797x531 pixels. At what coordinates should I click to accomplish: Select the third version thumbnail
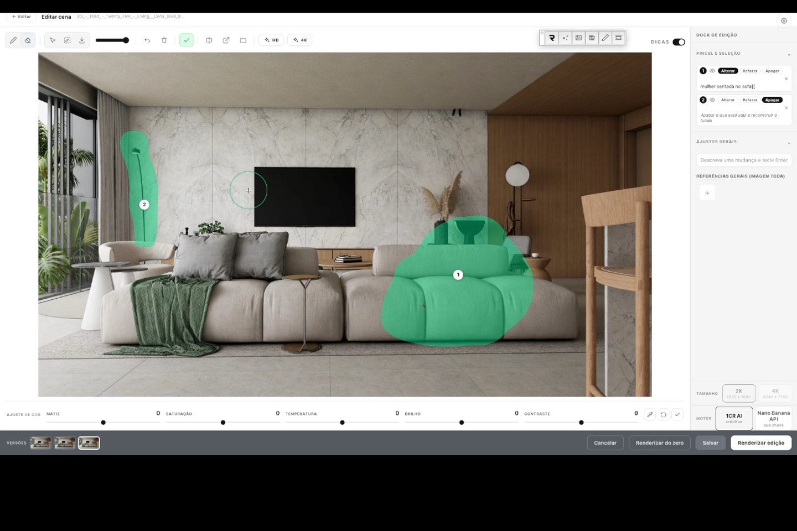(x=89, y=443)
